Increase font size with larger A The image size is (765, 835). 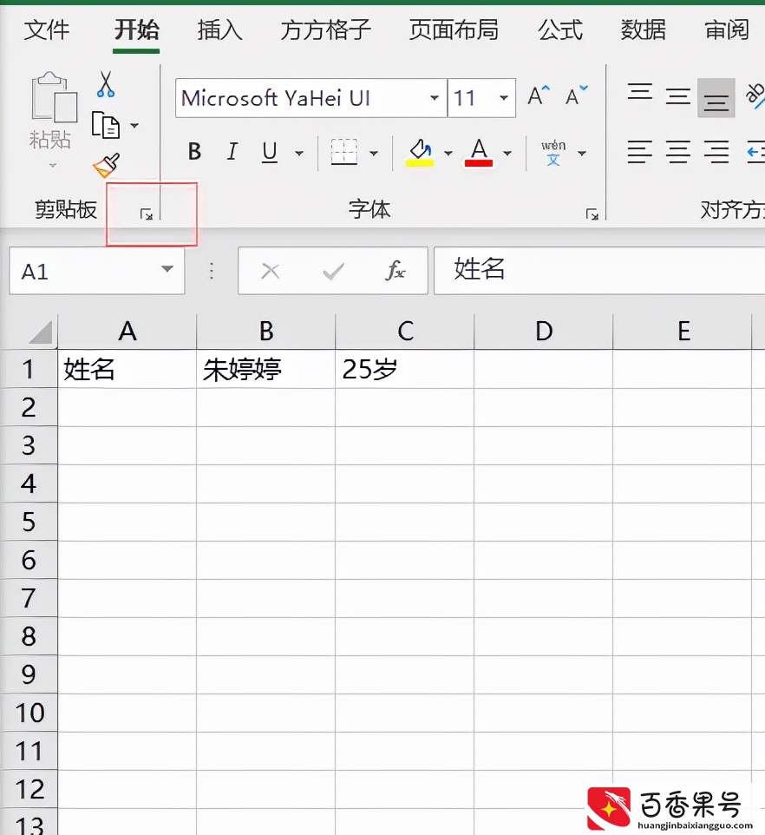[539, 95]
